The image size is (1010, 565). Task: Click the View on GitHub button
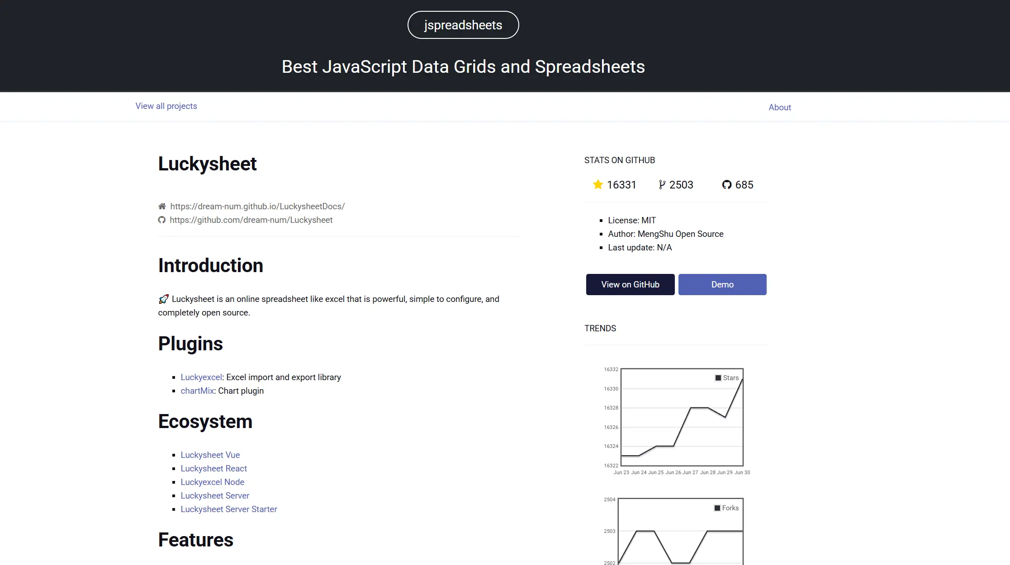(x=630, y=284)
